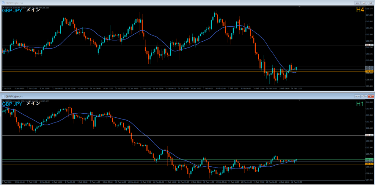The height and width of the screenshot is (185, 375).
Task: Close the H1 chart window
Action: tap(371, 96)
